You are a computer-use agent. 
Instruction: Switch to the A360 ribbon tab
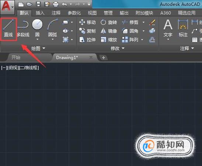coord(166,13)
